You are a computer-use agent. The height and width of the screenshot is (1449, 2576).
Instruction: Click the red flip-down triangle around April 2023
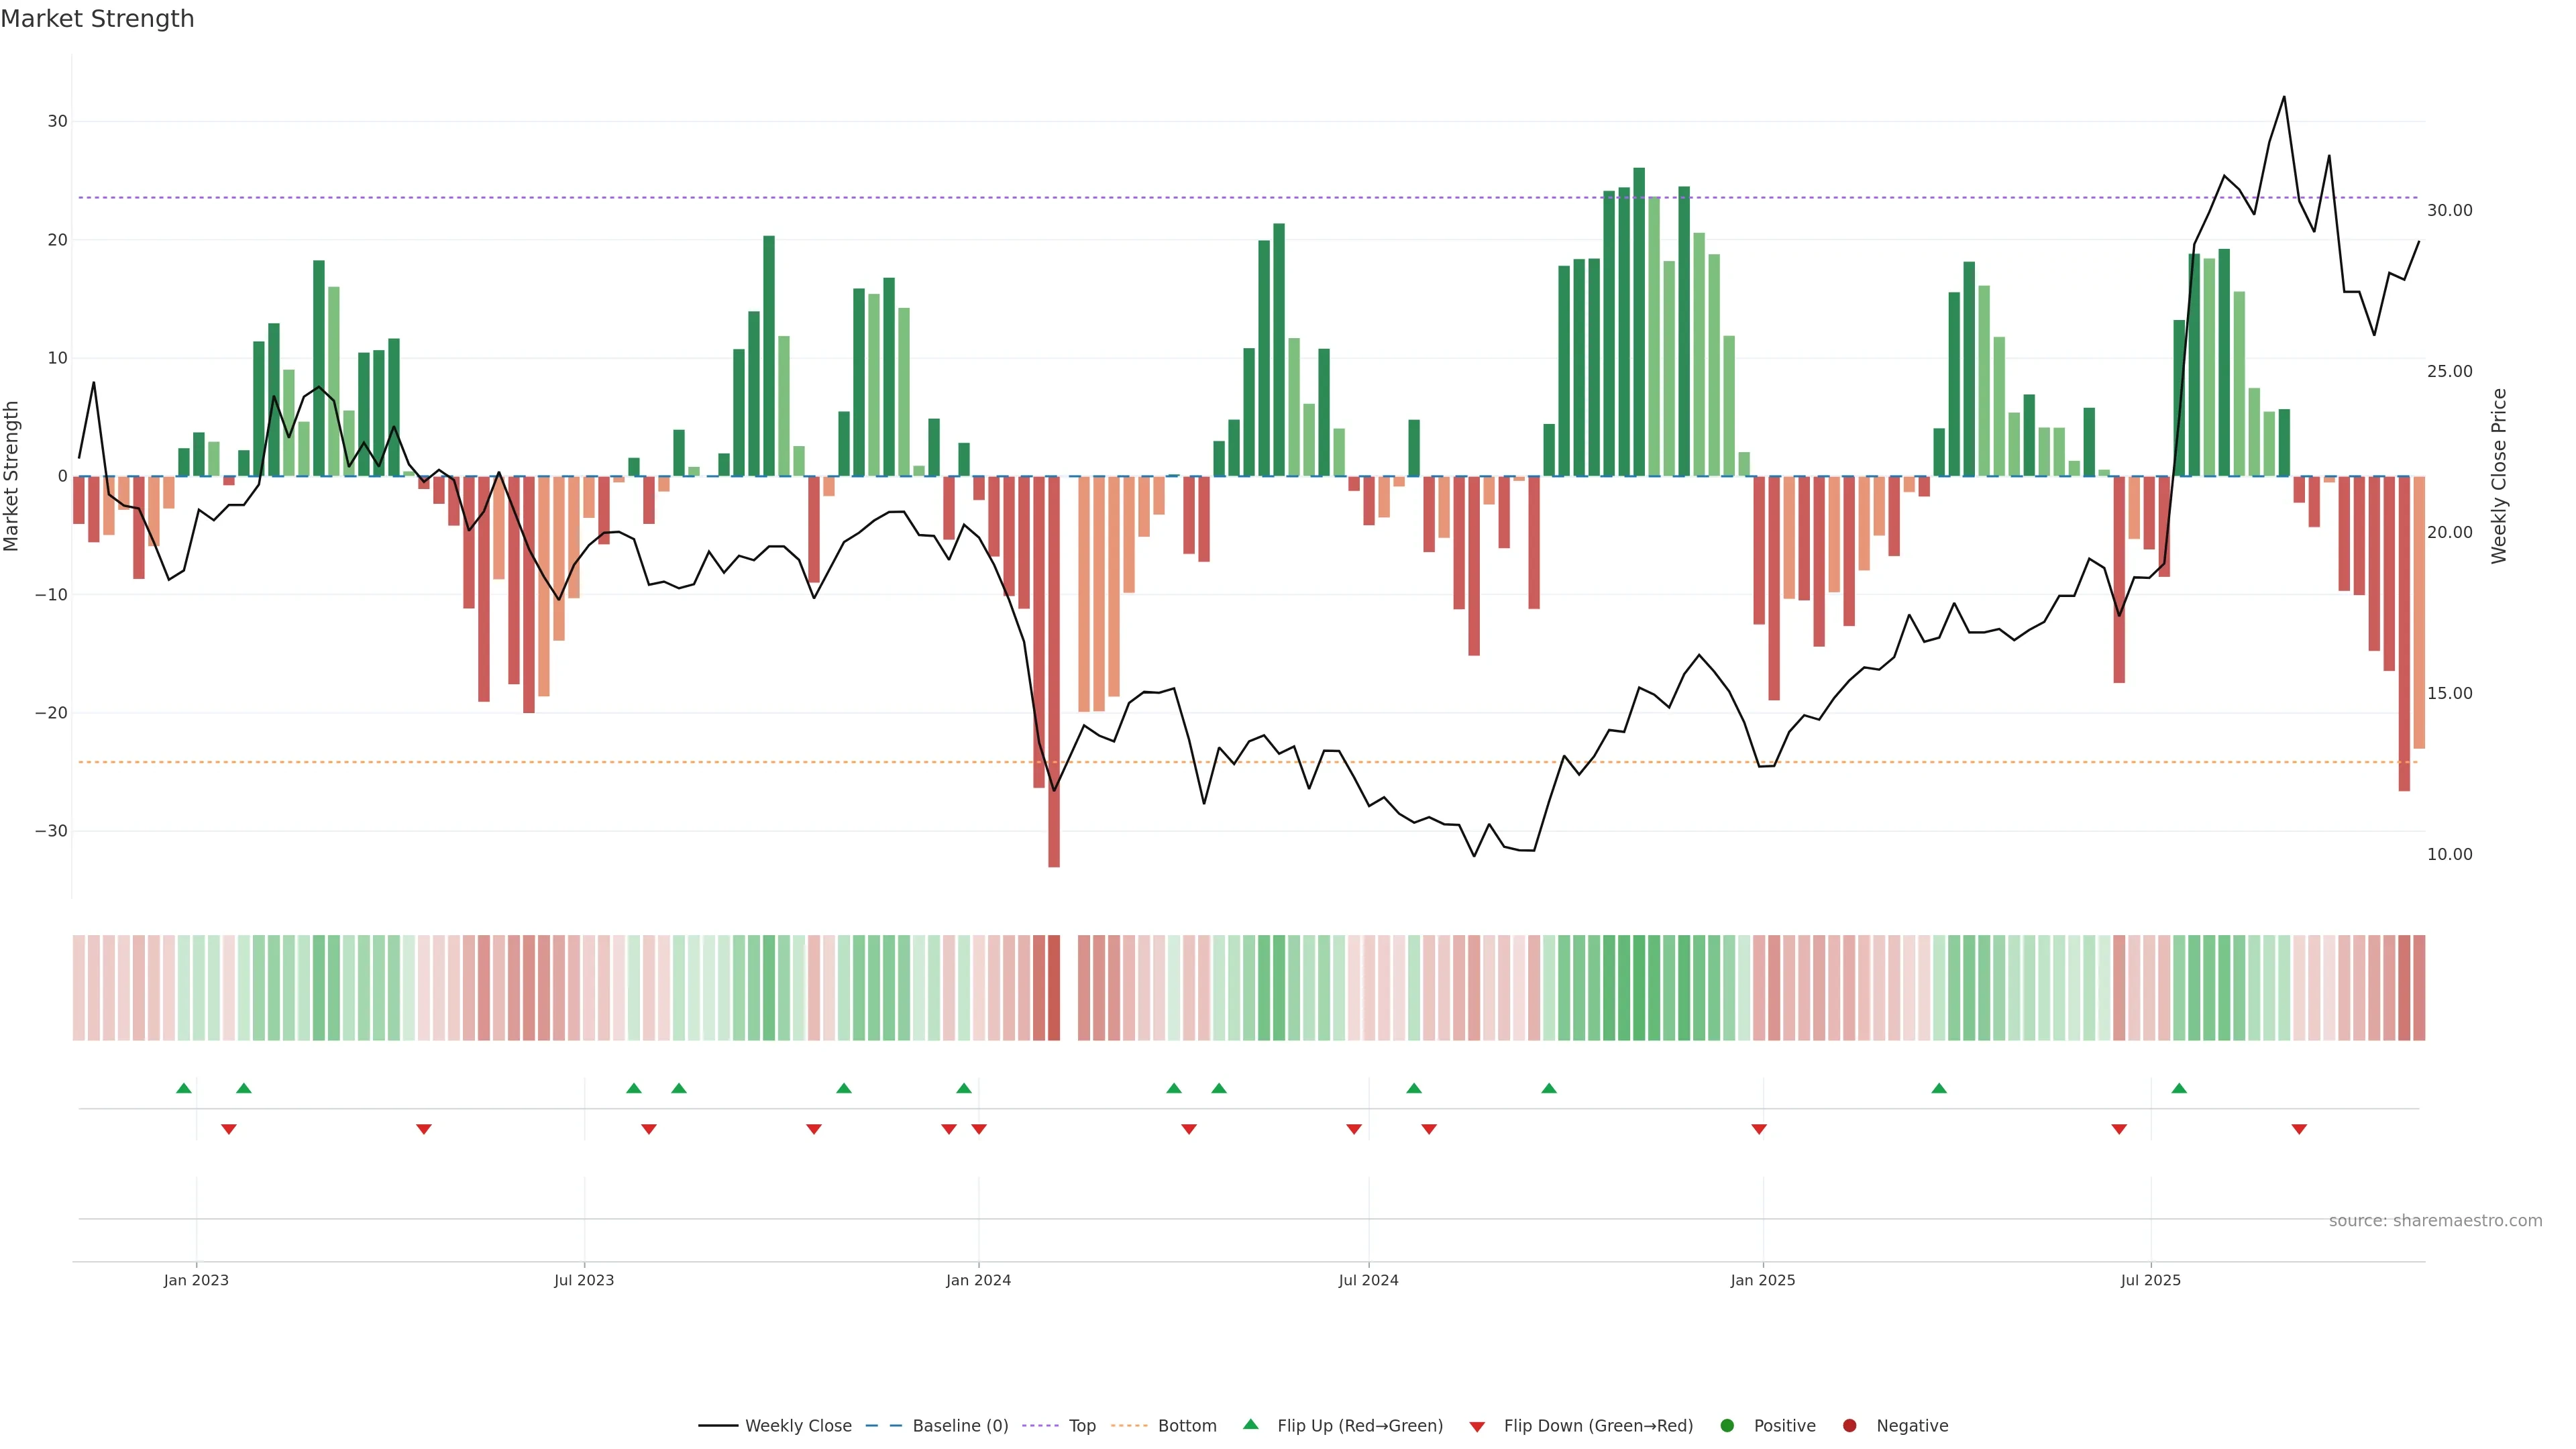[x=424, y=1129]
